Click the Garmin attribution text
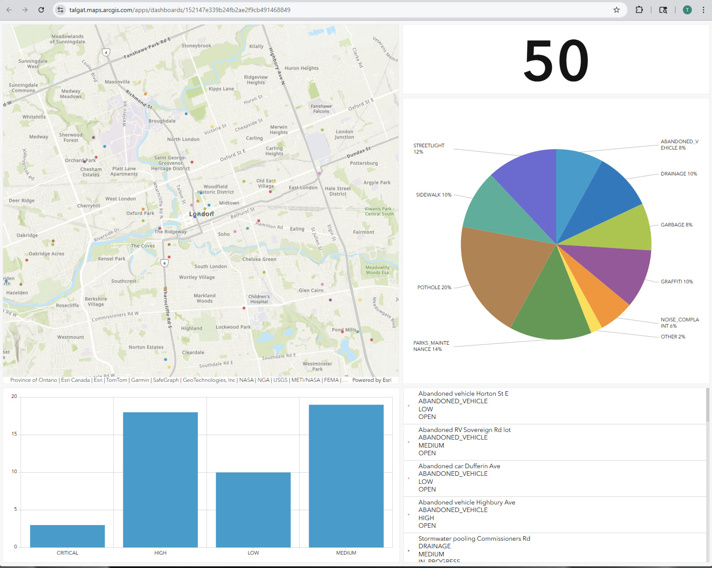The width and height of the screenshot is (712, 568). click(x=140, y=380)
